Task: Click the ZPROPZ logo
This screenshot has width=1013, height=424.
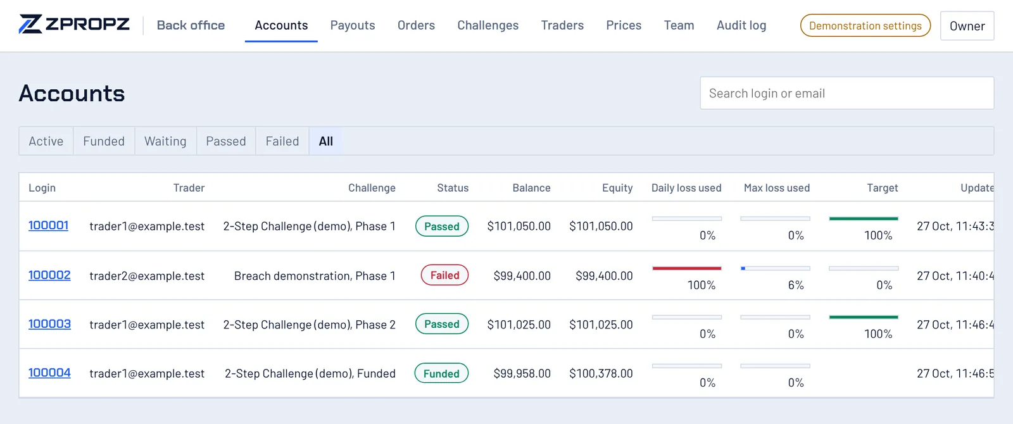Action: 74,25
